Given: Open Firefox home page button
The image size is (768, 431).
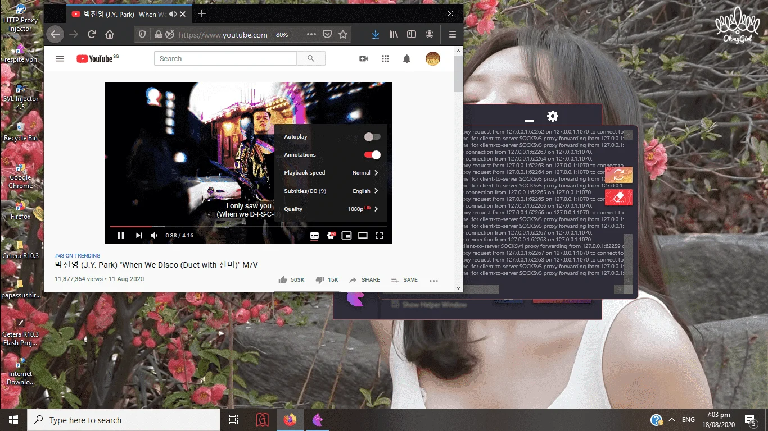Looking at the screenshot, I should coord(110,35).
